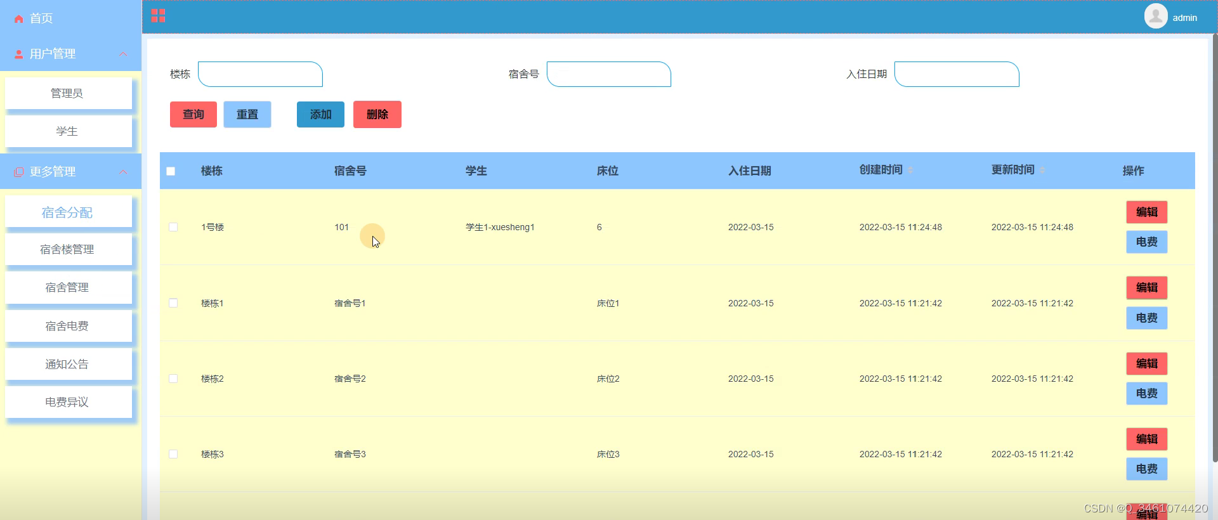Open the 电费异议 menu item

(69, 402)
